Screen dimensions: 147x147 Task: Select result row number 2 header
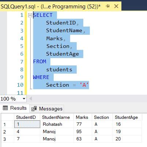8,132
